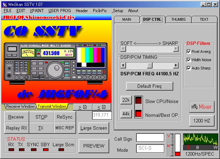Open the Mixer button with speaker icon
The image size is (220, 159).
[202, 107]
